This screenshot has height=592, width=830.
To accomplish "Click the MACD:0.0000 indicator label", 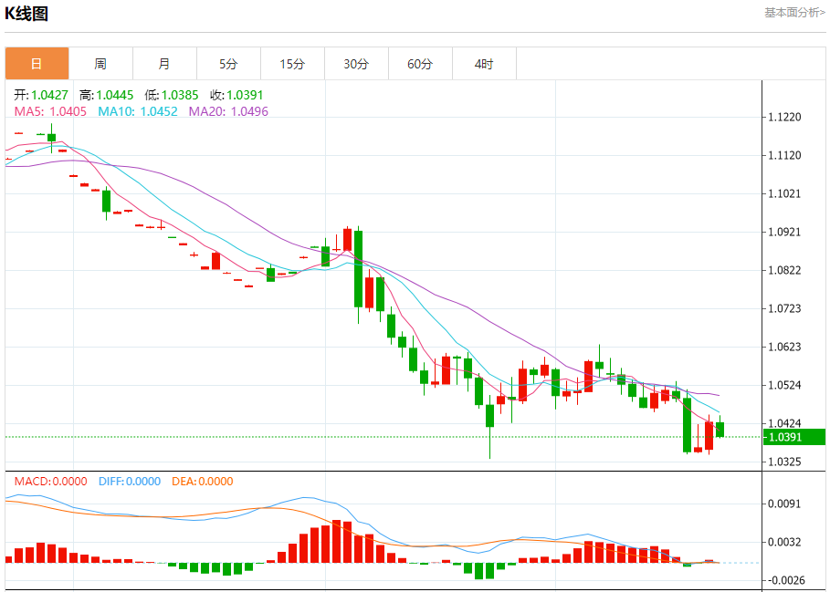I will [50, 482].
